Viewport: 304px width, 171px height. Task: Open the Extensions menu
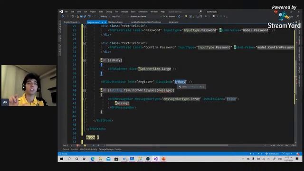[143, 12]
